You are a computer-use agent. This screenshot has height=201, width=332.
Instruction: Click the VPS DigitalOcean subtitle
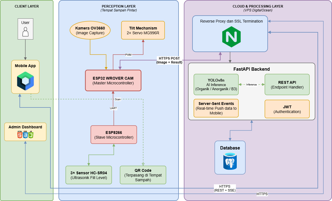click(x=258, y=10)
